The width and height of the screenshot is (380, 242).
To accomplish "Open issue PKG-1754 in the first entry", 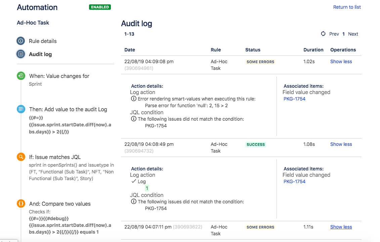I will click(x=294, y=98).
